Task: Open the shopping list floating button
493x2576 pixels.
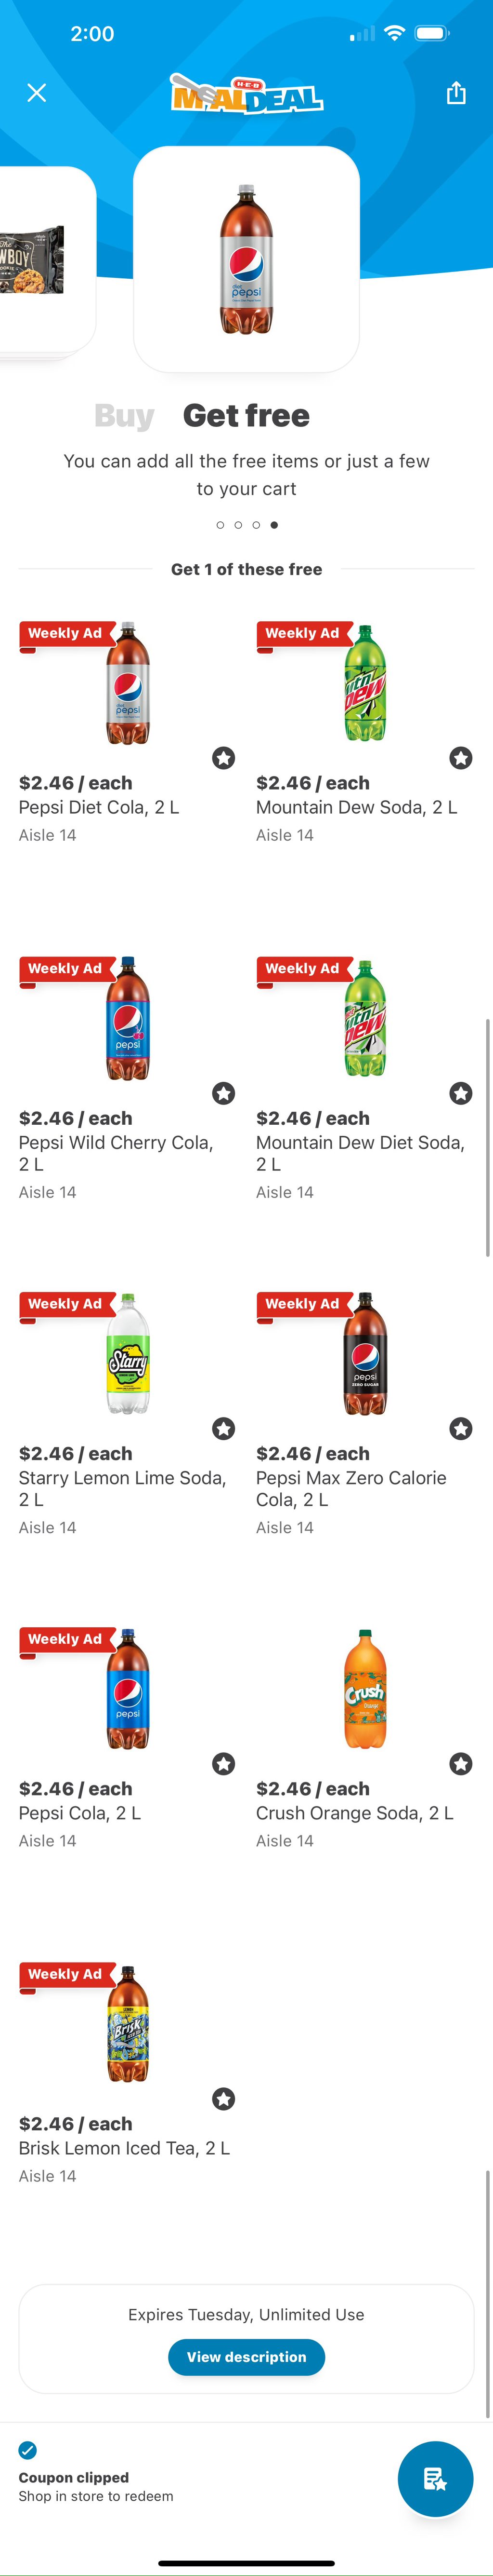Action: (x=435, y=2478)
